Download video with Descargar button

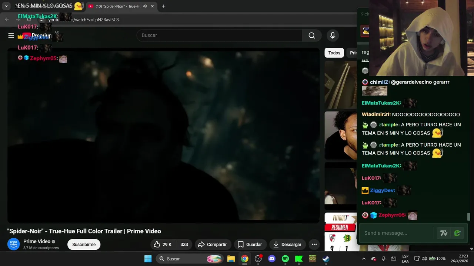[287, 245]
